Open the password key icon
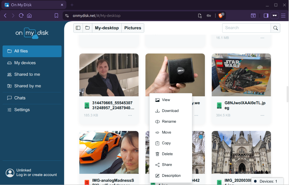Image resolution: width=289 pixels, height=185 pixels. [209, 16]
